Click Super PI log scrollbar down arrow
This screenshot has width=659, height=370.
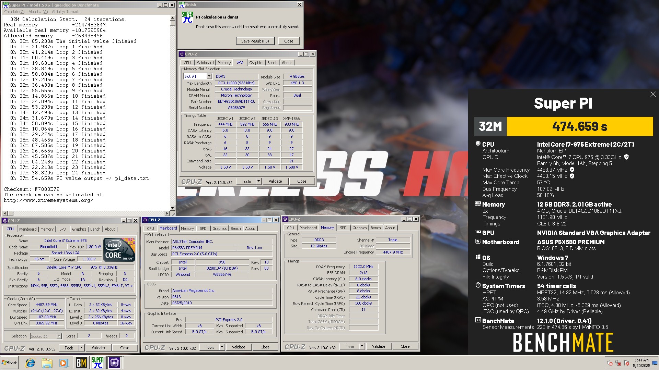(172, 208)
